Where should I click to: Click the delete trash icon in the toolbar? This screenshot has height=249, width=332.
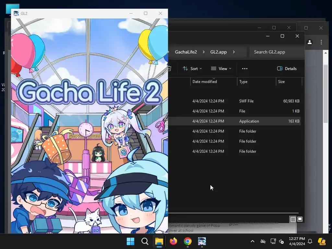170,69
